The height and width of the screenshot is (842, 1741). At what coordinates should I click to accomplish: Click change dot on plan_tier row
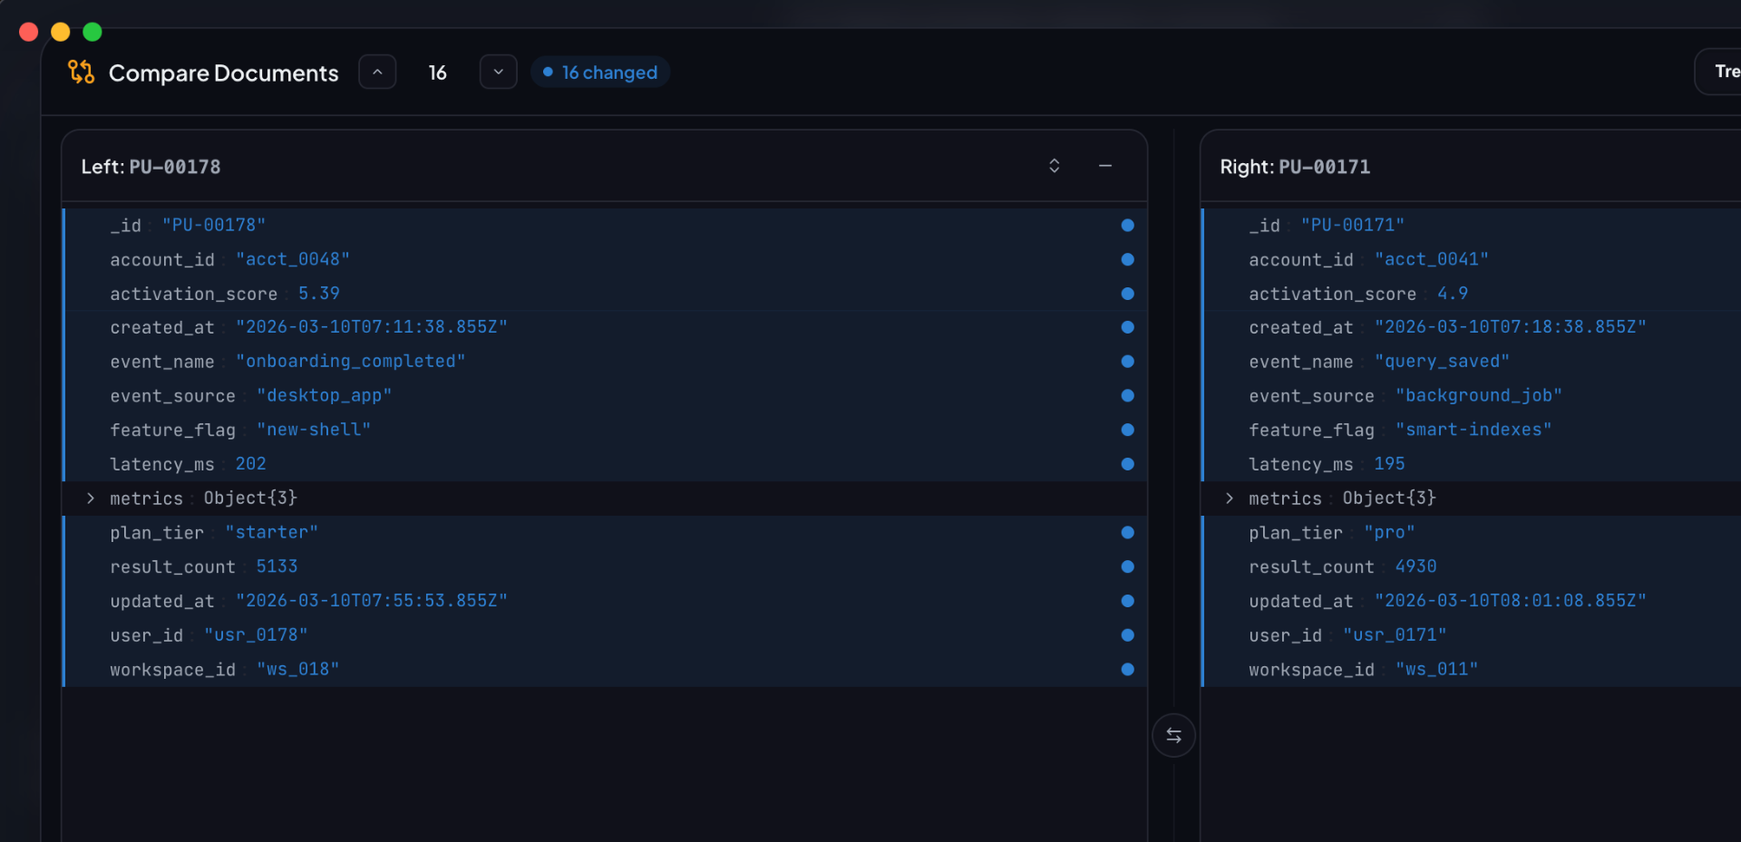click(1127, 533)
